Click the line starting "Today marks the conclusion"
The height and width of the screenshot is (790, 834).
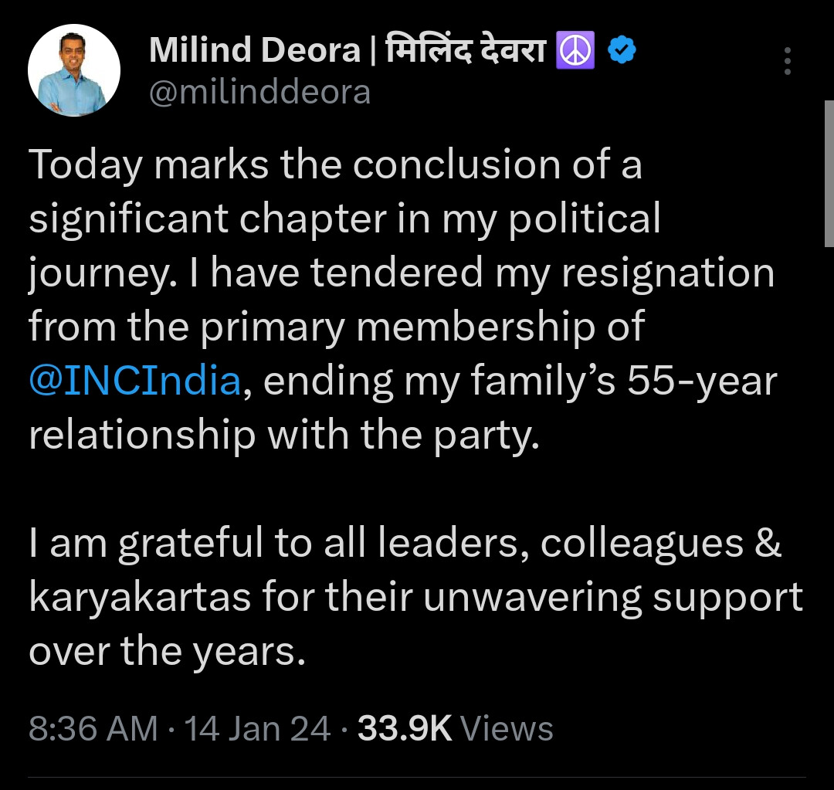coord(335,165)
